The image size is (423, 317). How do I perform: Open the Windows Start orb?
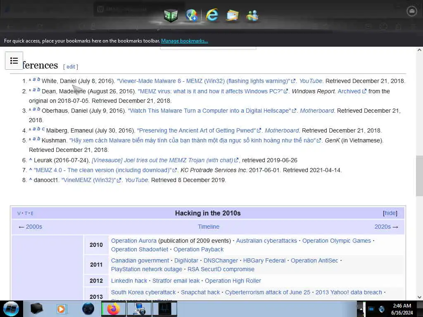click(11, 309)
